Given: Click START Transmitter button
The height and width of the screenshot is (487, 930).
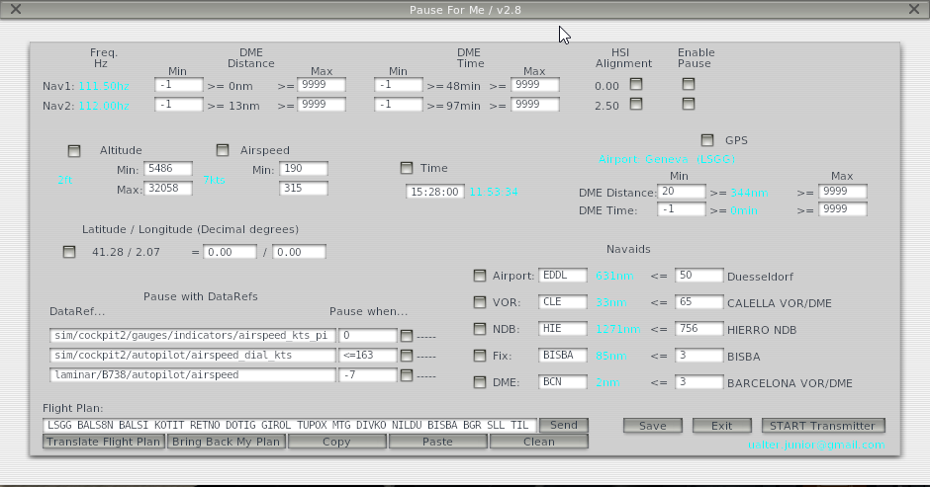Looking at the screenshot, I should 823,426.
